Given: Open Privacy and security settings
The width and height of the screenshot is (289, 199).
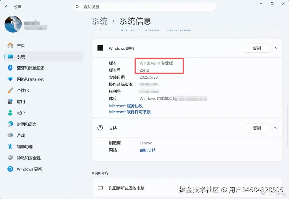Looking at the screenshot, I should (x=10, y=158).
